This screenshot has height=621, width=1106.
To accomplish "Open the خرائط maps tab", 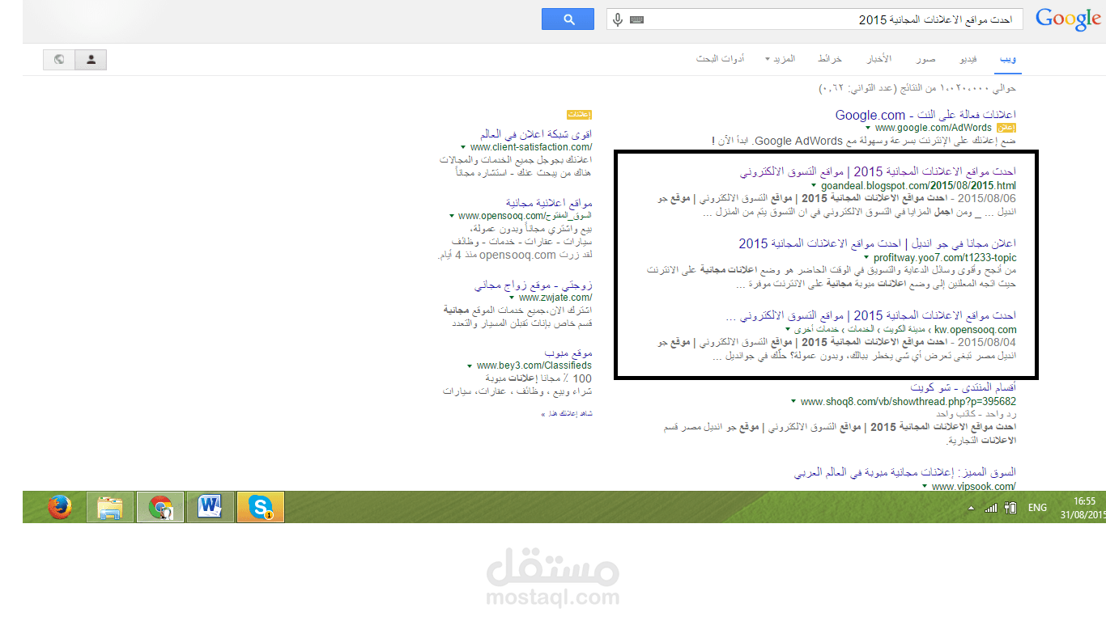I will (x=830, y=59).
